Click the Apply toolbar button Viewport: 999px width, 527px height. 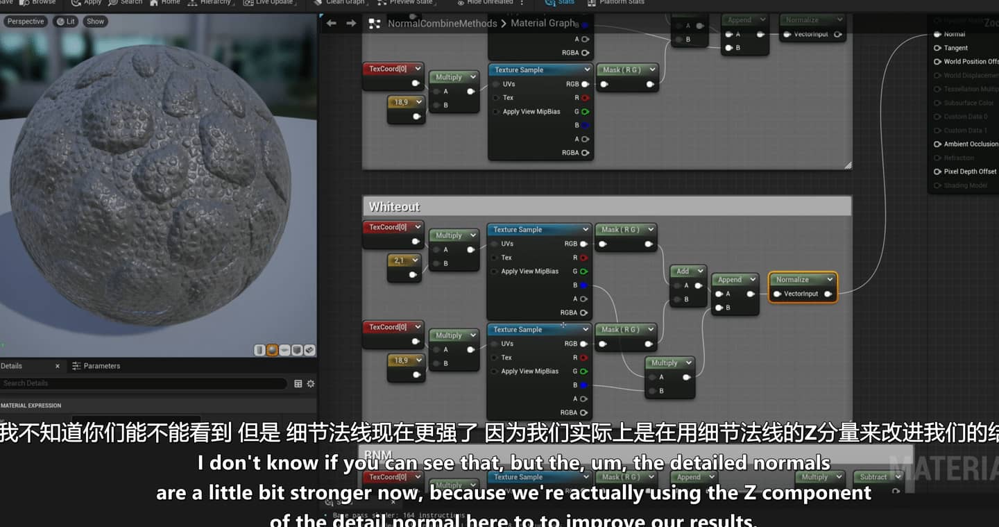click(86, 3)
